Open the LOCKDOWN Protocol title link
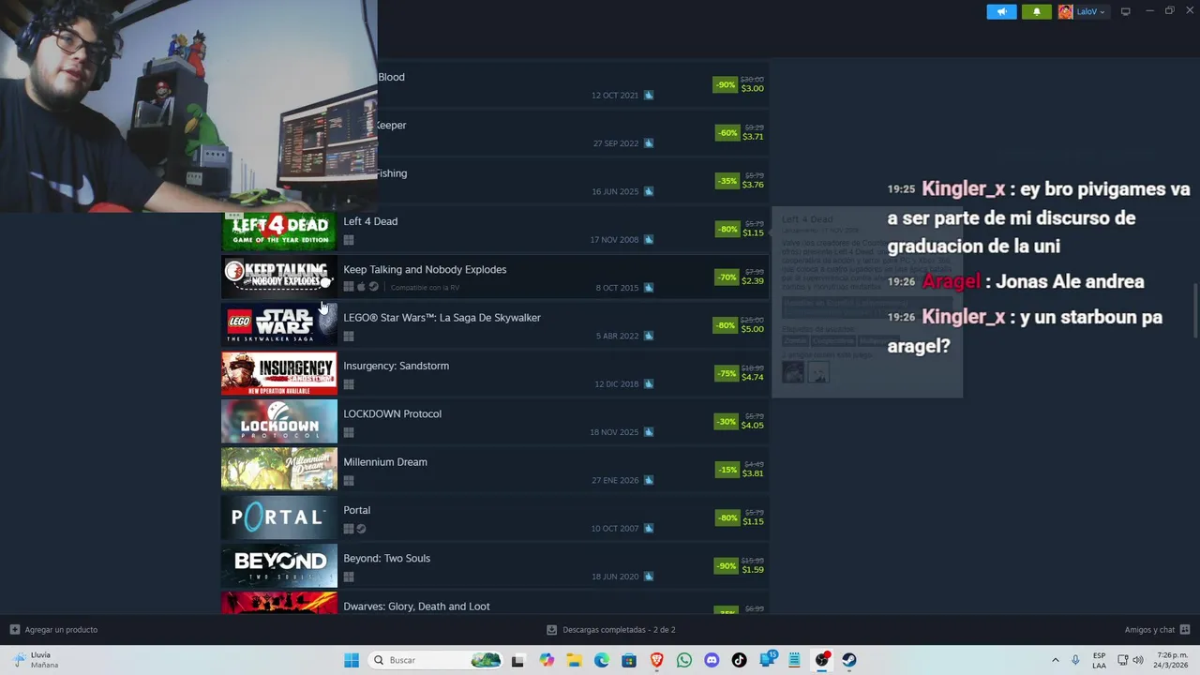This screenshot has height=675, width=1200. (x=392, y=413)
